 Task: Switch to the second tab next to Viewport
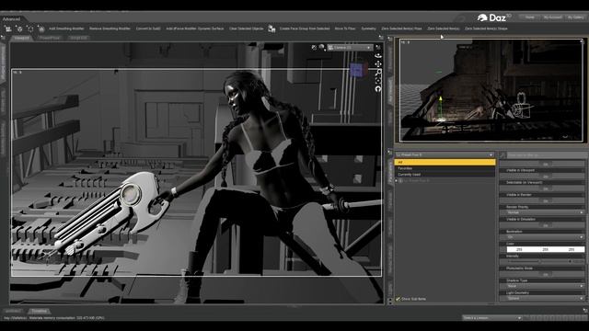tap(50, 38)
